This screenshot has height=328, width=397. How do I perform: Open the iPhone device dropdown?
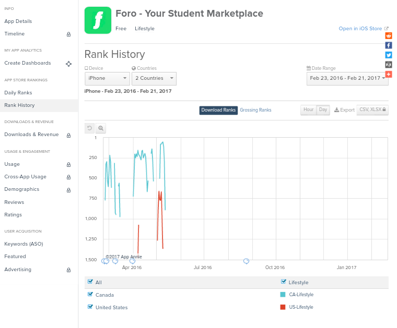[x=107, y=78]
